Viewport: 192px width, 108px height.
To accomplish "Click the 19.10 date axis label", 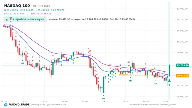I will pos(105,101).
